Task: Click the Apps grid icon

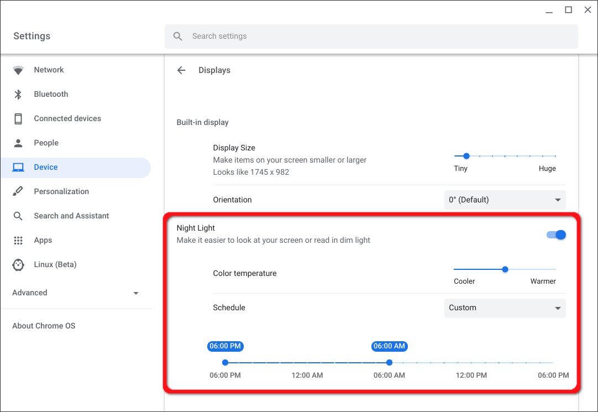Action: click(x=18, y=241)
